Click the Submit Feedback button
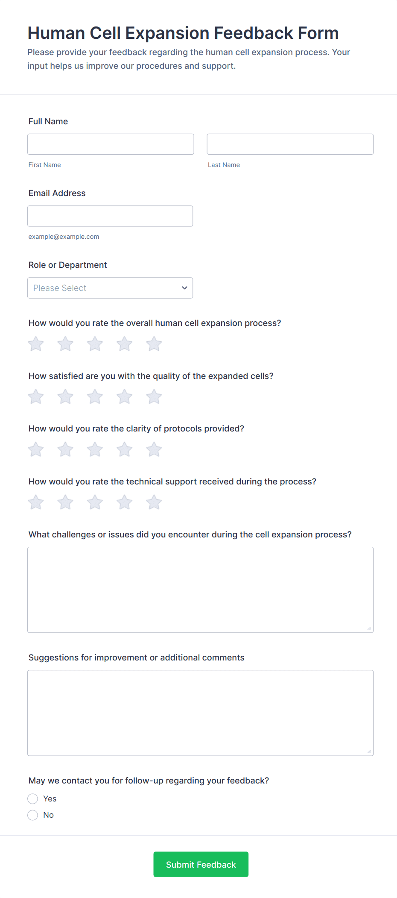Screen dimensions: 397x898 (x=201, y=864)
